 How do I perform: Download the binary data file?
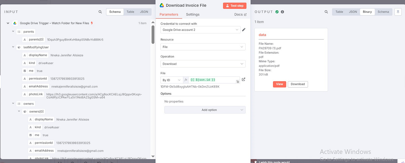tap(298, 84)
